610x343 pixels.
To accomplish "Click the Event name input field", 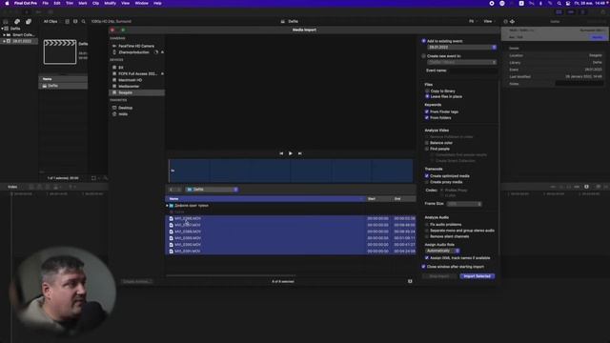I will [x=473, y=71].
